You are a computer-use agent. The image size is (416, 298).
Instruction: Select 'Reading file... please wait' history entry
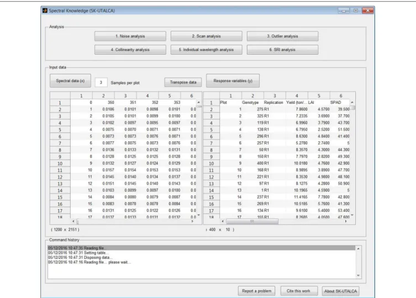point(201,262)
